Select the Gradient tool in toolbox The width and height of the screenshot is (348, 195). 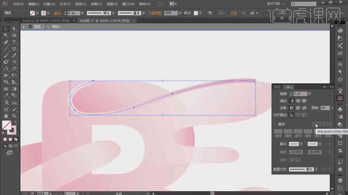click(14, 89)
